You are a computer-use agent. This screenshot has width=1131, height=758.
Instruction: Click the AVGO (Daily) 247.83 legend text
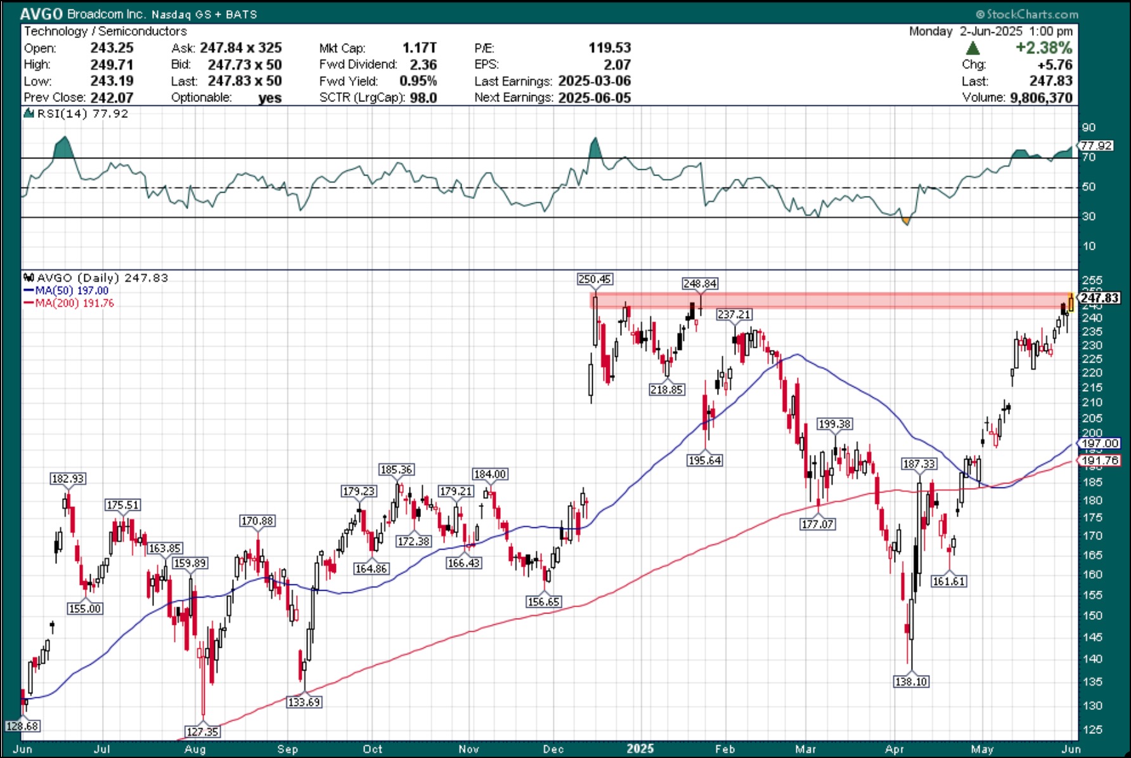click(103, 278)
